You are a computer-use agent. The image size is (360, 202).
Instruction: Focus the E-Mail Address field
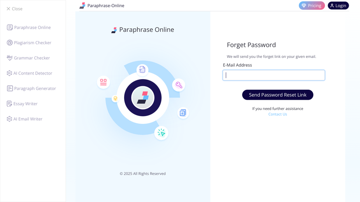(274, 75)
